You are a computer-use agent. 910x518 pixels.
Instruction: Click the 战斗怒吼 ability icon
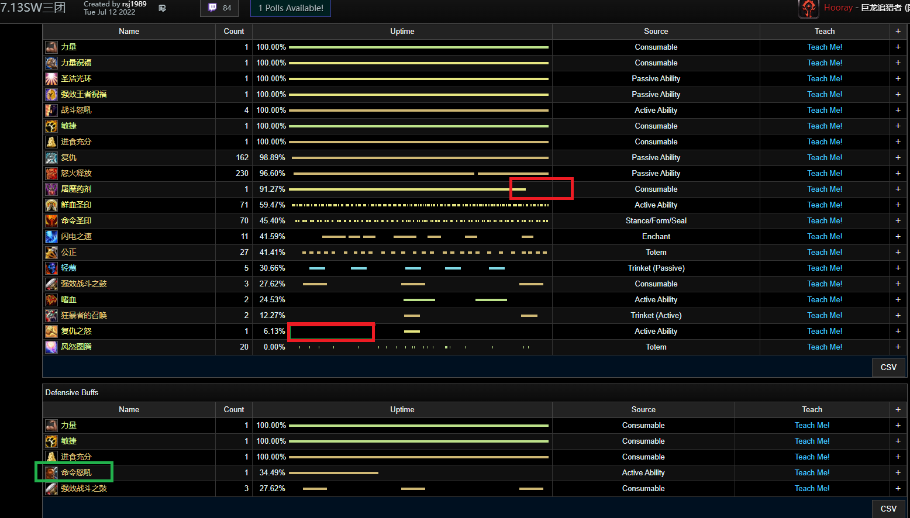[51, 110]
